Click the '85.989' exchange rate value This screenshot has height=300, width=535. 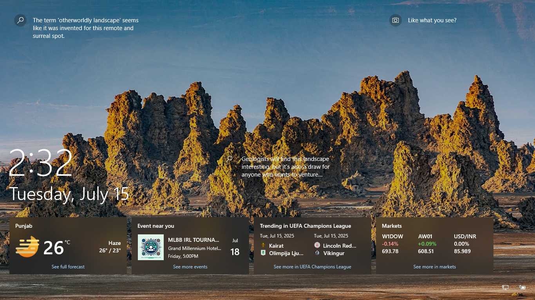pyautogui.click(x=463, y=251)
